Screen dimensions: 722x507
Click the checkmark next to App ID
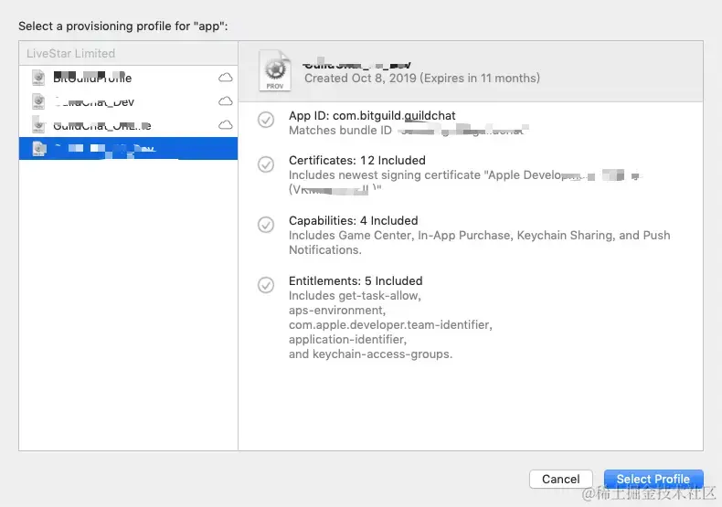click(x=266, y=120)
